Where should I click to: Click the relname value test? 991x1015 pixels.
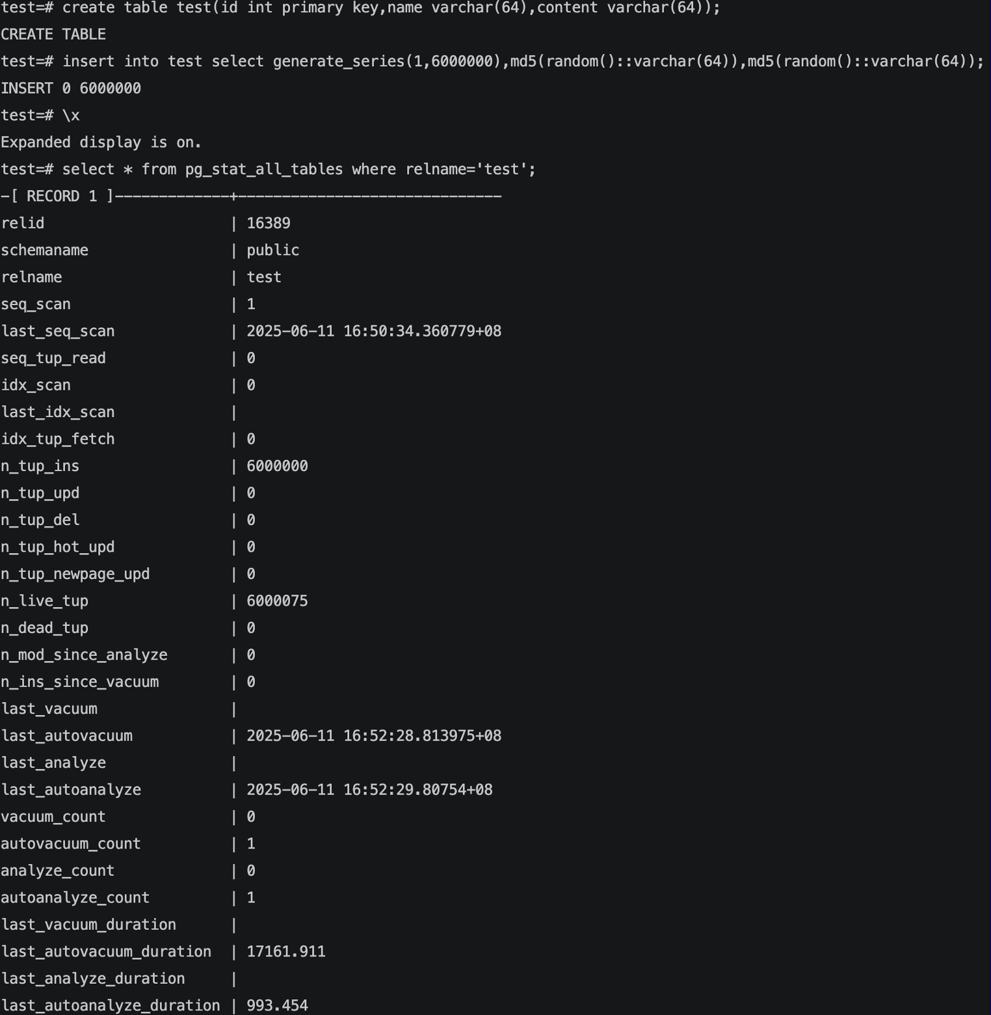click(263, 277)
